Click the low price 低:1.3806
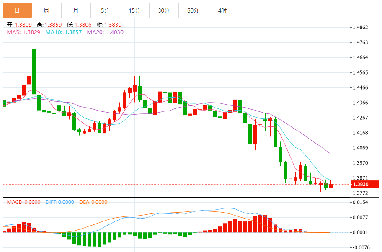Viewport: 382px width, 252px height. tap(79, 25)
